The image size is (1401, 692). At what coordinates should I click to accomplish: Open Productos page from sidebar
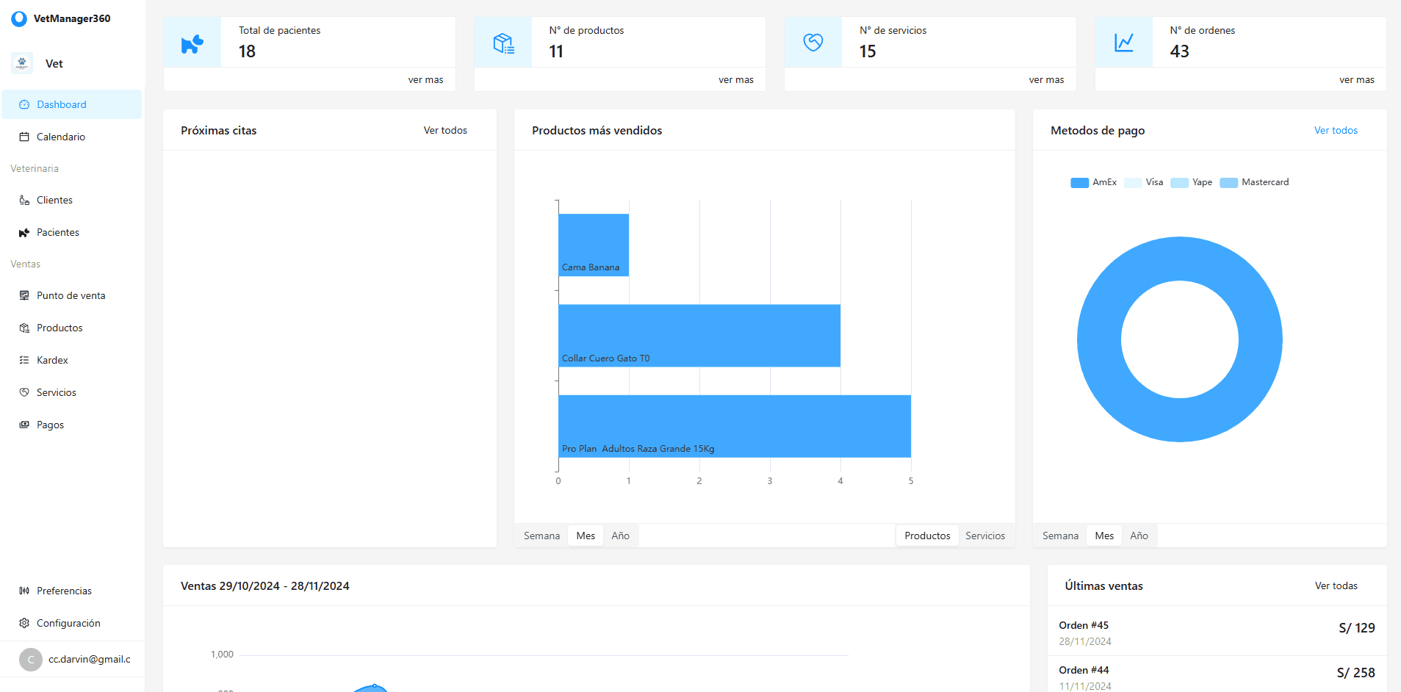[72, 328]
